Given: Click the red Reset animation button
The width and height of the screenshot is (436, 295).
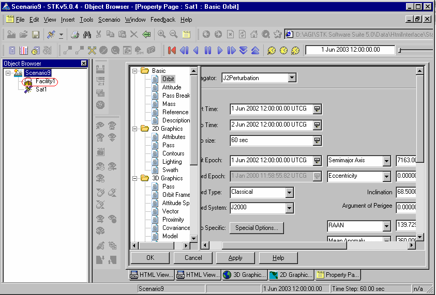Looking at the screenshot, I should pos(172,50).
